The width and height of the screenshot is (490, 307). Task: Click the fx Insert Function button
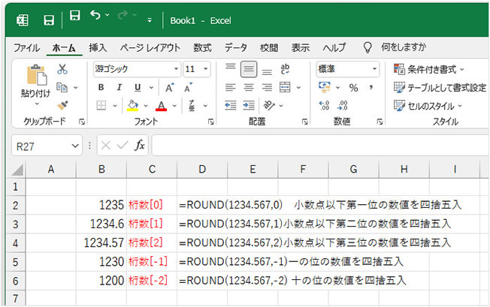pos(140,146)
